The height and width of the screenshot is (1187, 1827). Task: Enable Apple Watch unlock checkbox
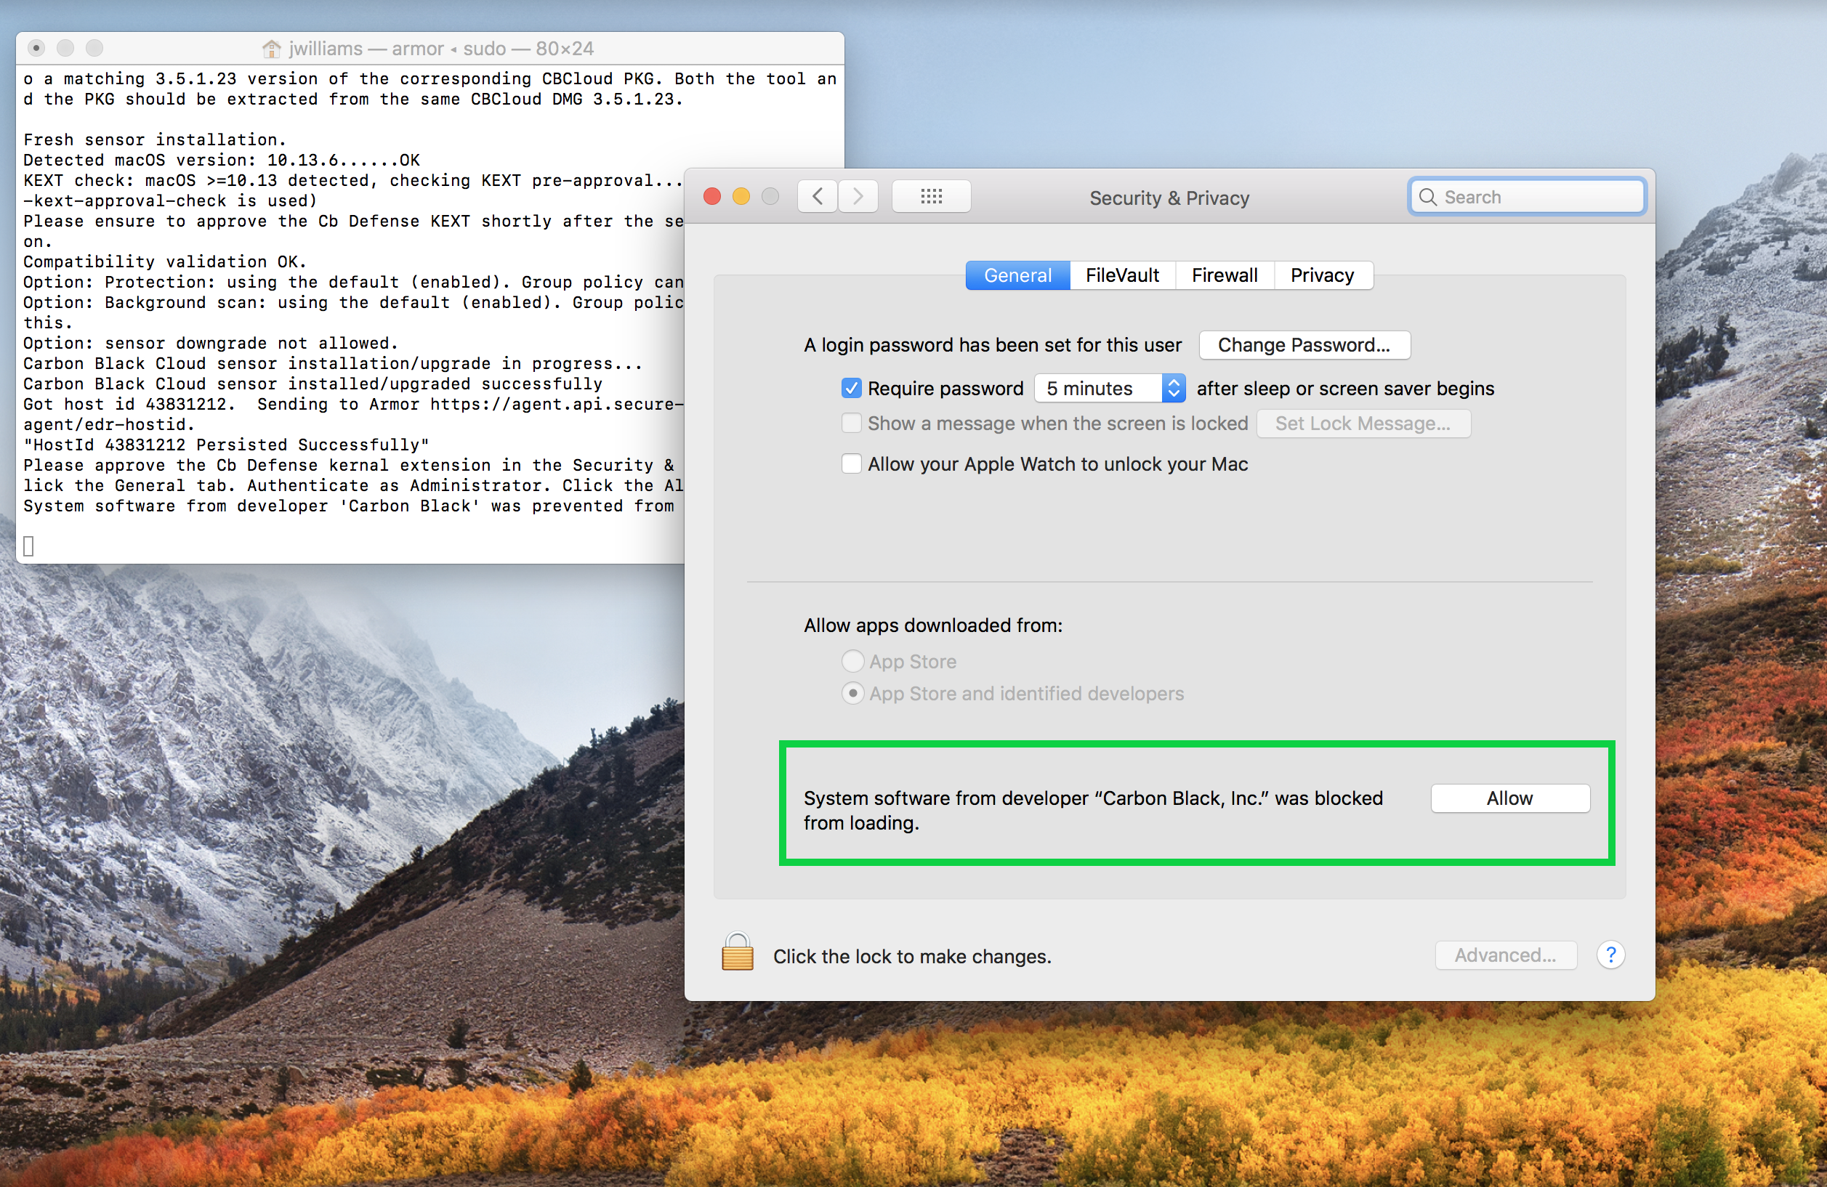click(851, 464)
